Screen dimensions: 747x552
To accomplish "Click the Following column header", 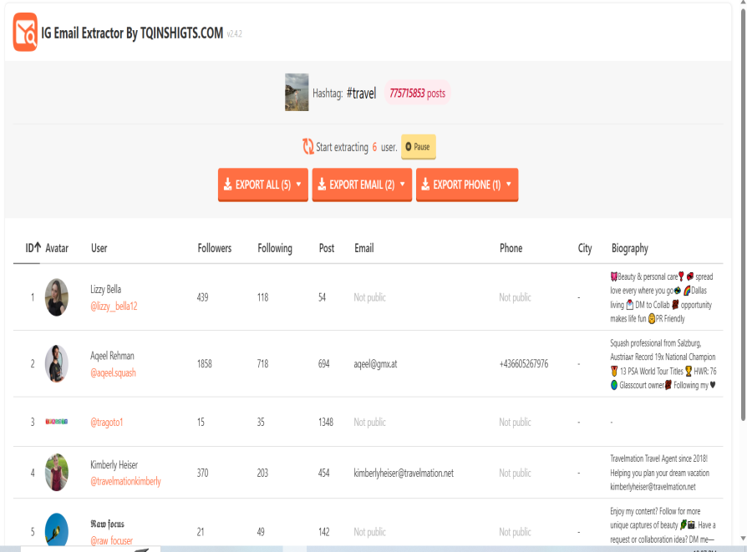I will coord(275,248).
